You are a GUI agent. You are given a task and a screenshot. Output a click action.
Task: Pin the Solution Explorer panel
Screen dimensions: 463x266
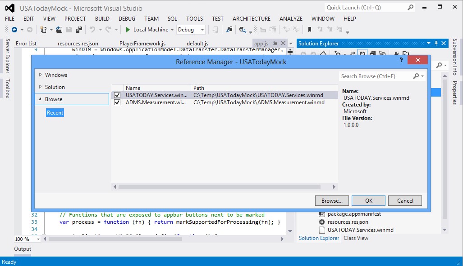(437, 43)
